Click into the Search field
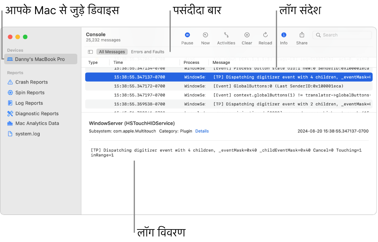Image resolution: width=378 pixels, height=242 pixels. (342, 35)
